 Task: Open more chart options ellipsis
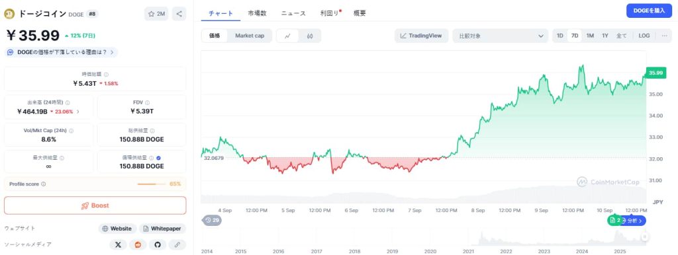pos(665,36)
